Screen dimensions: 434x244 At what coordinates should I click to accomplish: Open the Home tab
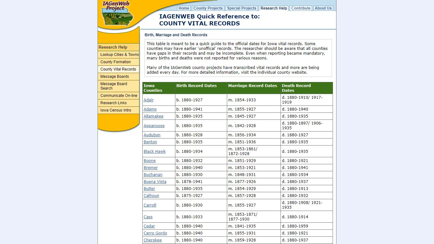[x=184, y=8]
